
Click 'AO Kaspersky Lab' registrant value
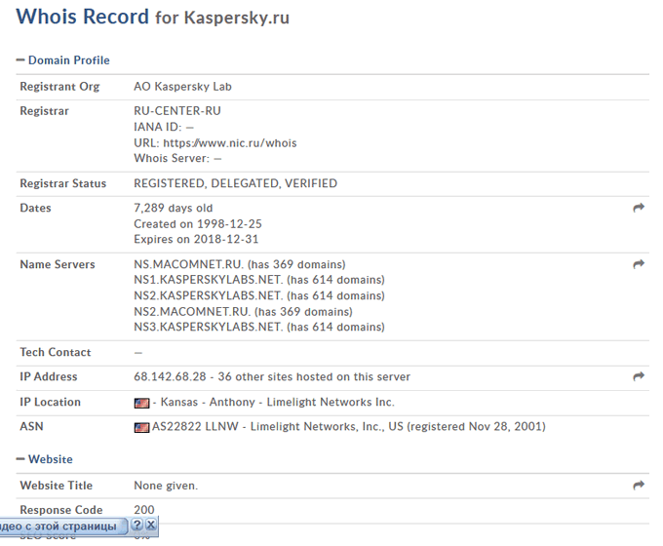click(182, 87)
